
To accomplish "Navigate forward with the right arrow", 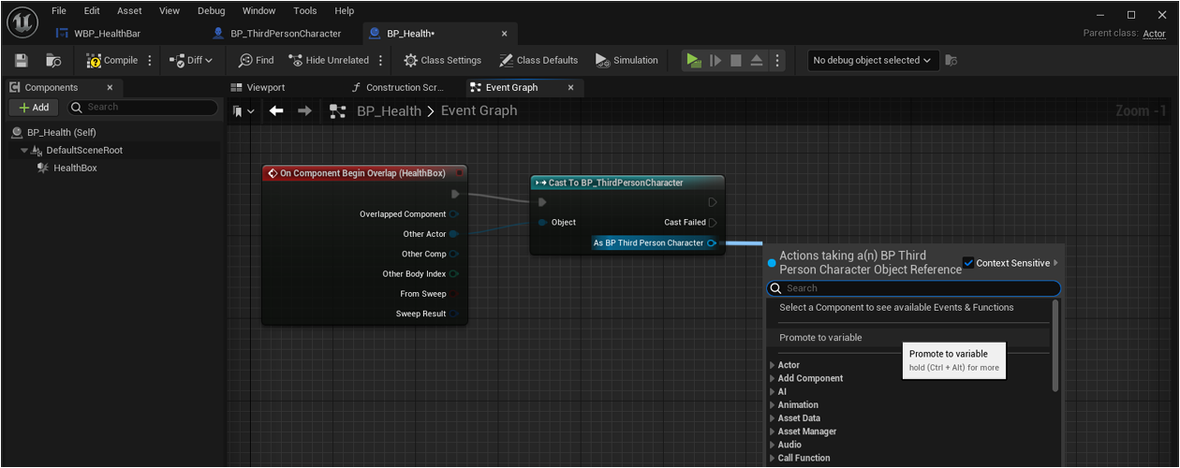I will tap(305, 110).
